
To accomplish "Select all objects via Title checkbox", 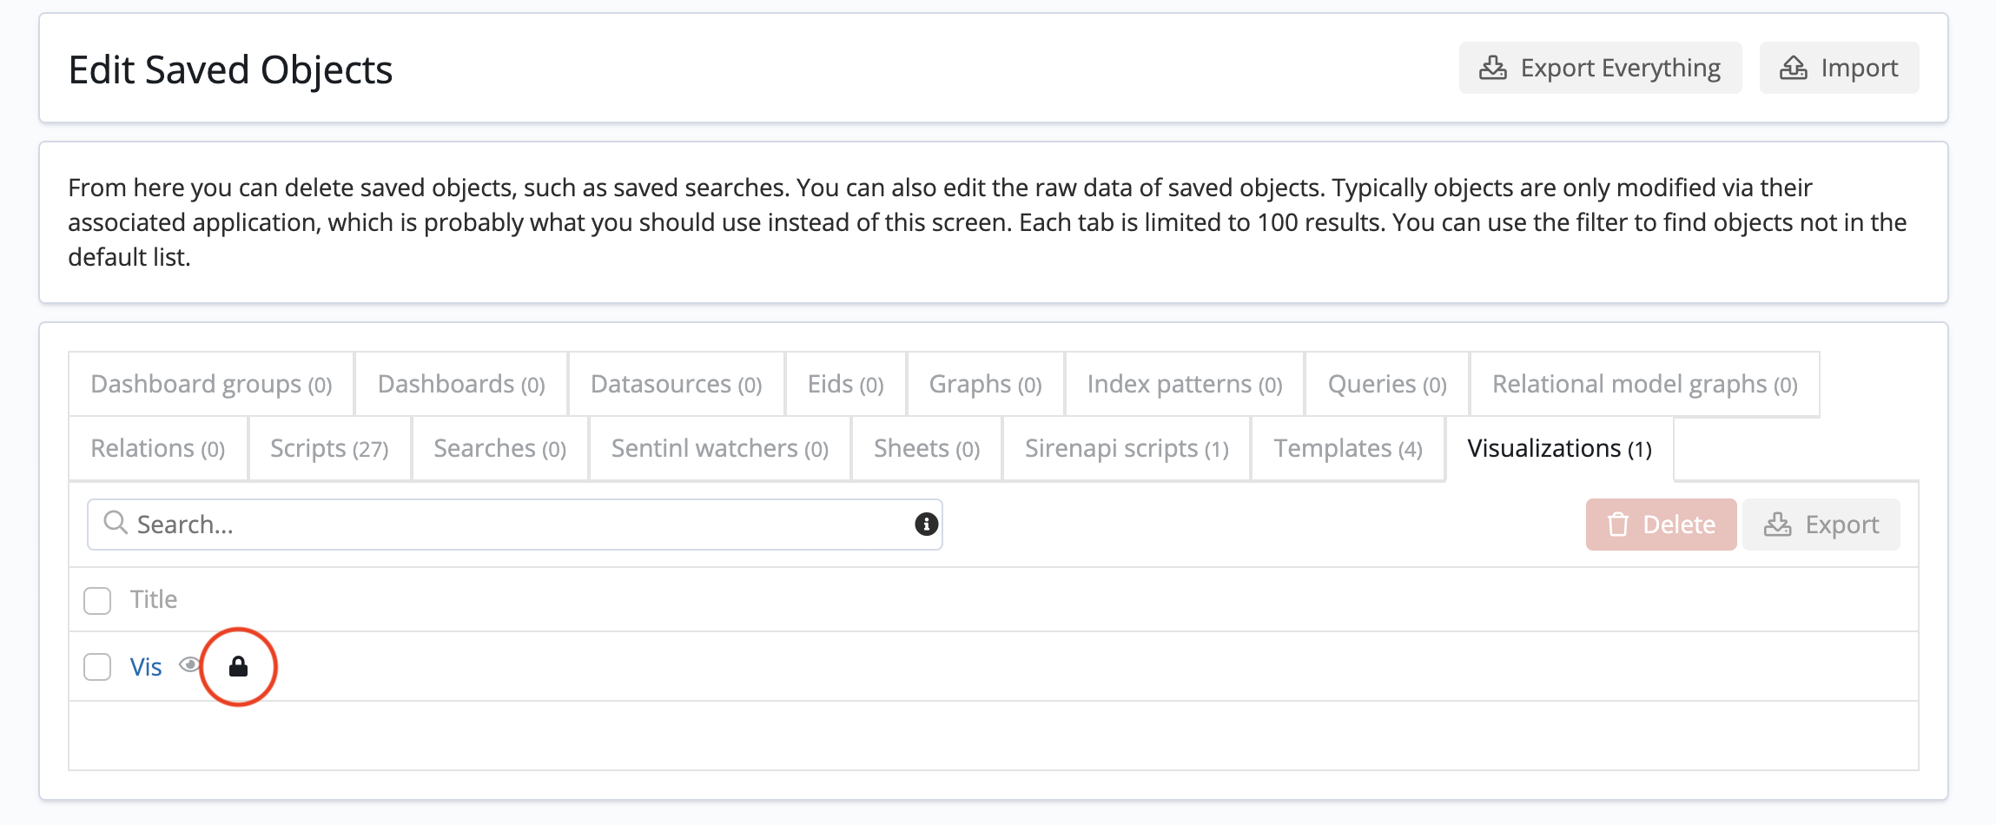I will pos(97,600).
